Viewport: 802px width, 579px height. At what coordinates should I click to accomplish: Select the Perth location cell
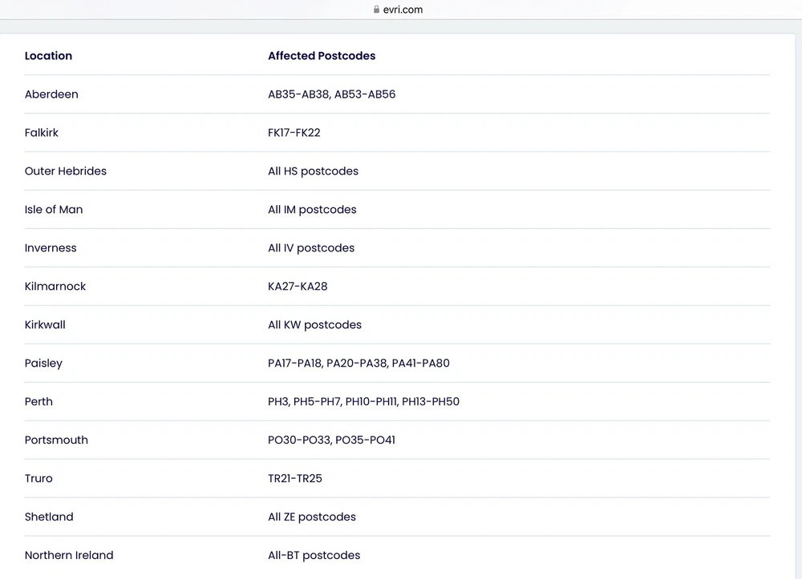point(38,402)
